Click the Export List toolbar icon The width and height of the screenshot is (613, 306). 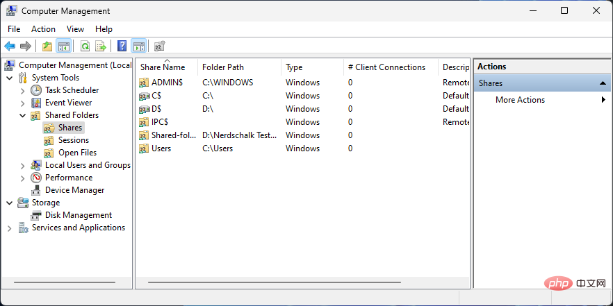click(101, 46)
